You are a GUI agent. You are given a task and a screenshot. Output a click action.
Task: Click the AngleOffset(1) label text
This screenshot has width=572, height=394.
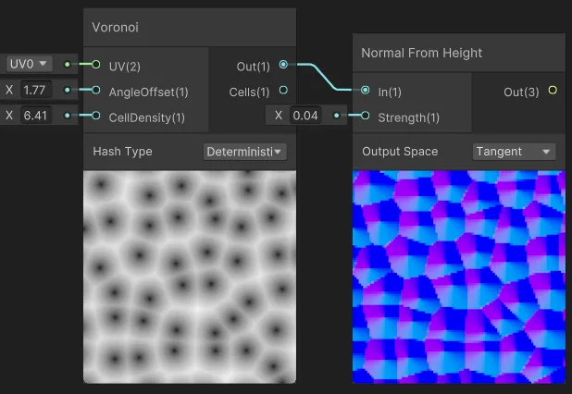click(x=148, y=92)
